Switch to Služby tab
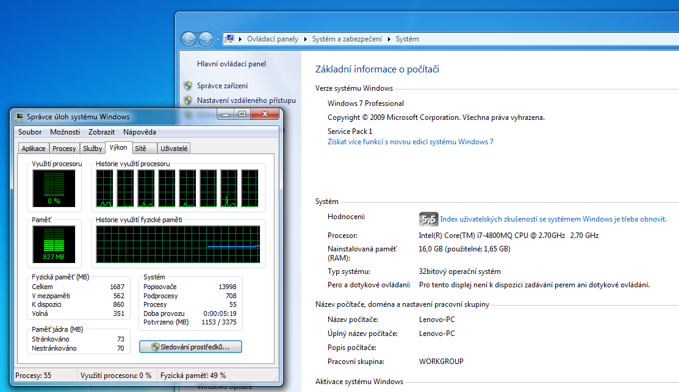 click(93, 149)
